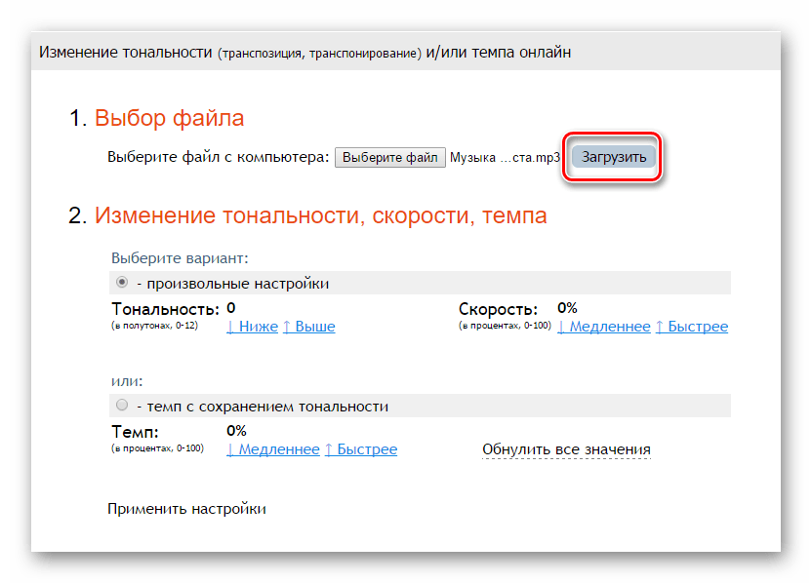The width and height of the screenshot is (812, 583).
Task: Click the "Изменение тональности, скорости, темпа" heading
Action: (x=320, y=215)
